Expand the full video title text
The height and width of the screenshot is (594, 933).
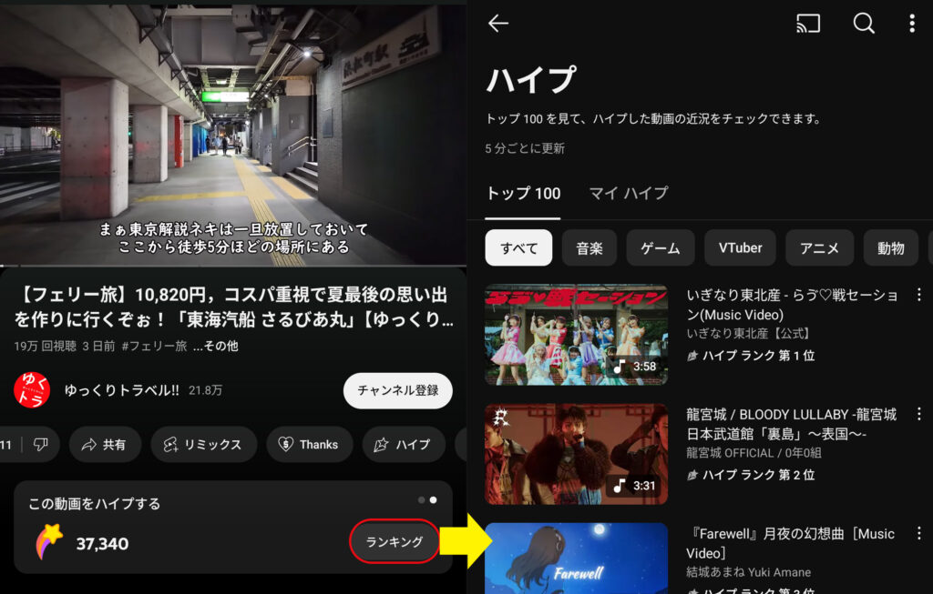(232, 307)
